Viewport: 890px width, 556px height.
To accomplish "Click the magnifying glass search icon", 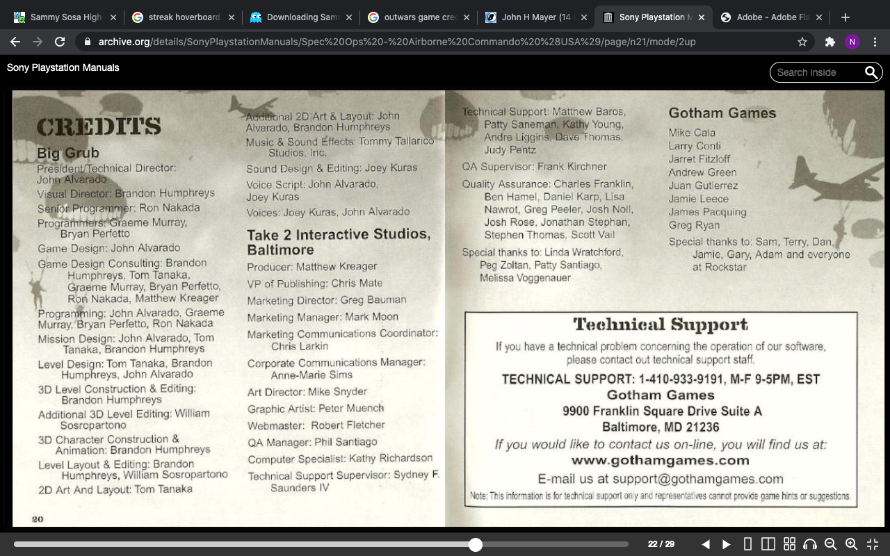I will pos(871,72).
